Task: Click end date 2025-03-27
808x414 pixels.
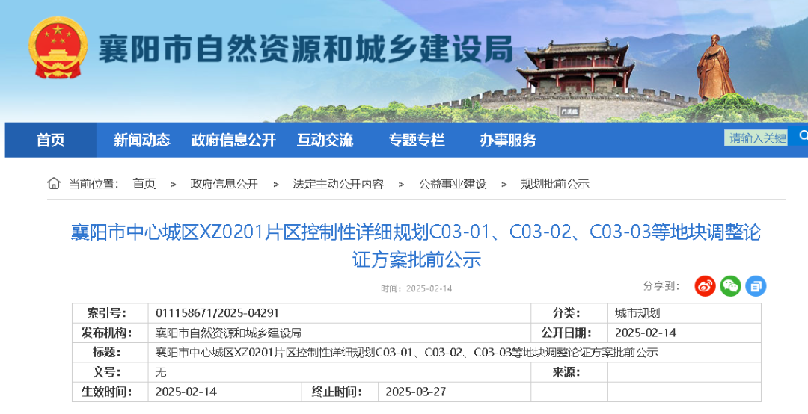Action: 416,392
